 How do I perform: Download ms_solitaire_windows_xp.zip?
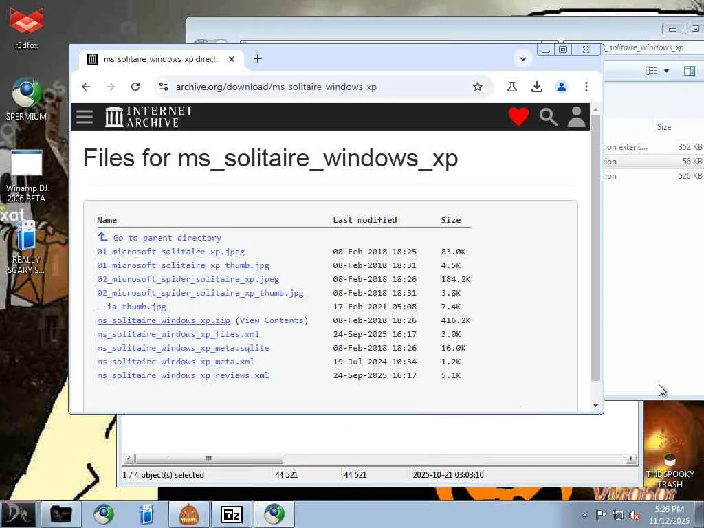tap(164, 320)
